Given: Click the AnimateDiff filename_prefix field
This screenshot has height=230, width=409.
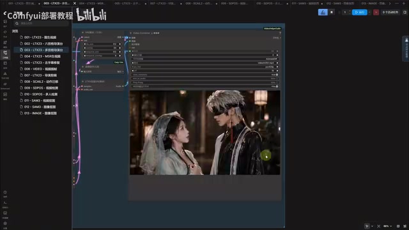Looking at the screenshot, I should [204, 59].
